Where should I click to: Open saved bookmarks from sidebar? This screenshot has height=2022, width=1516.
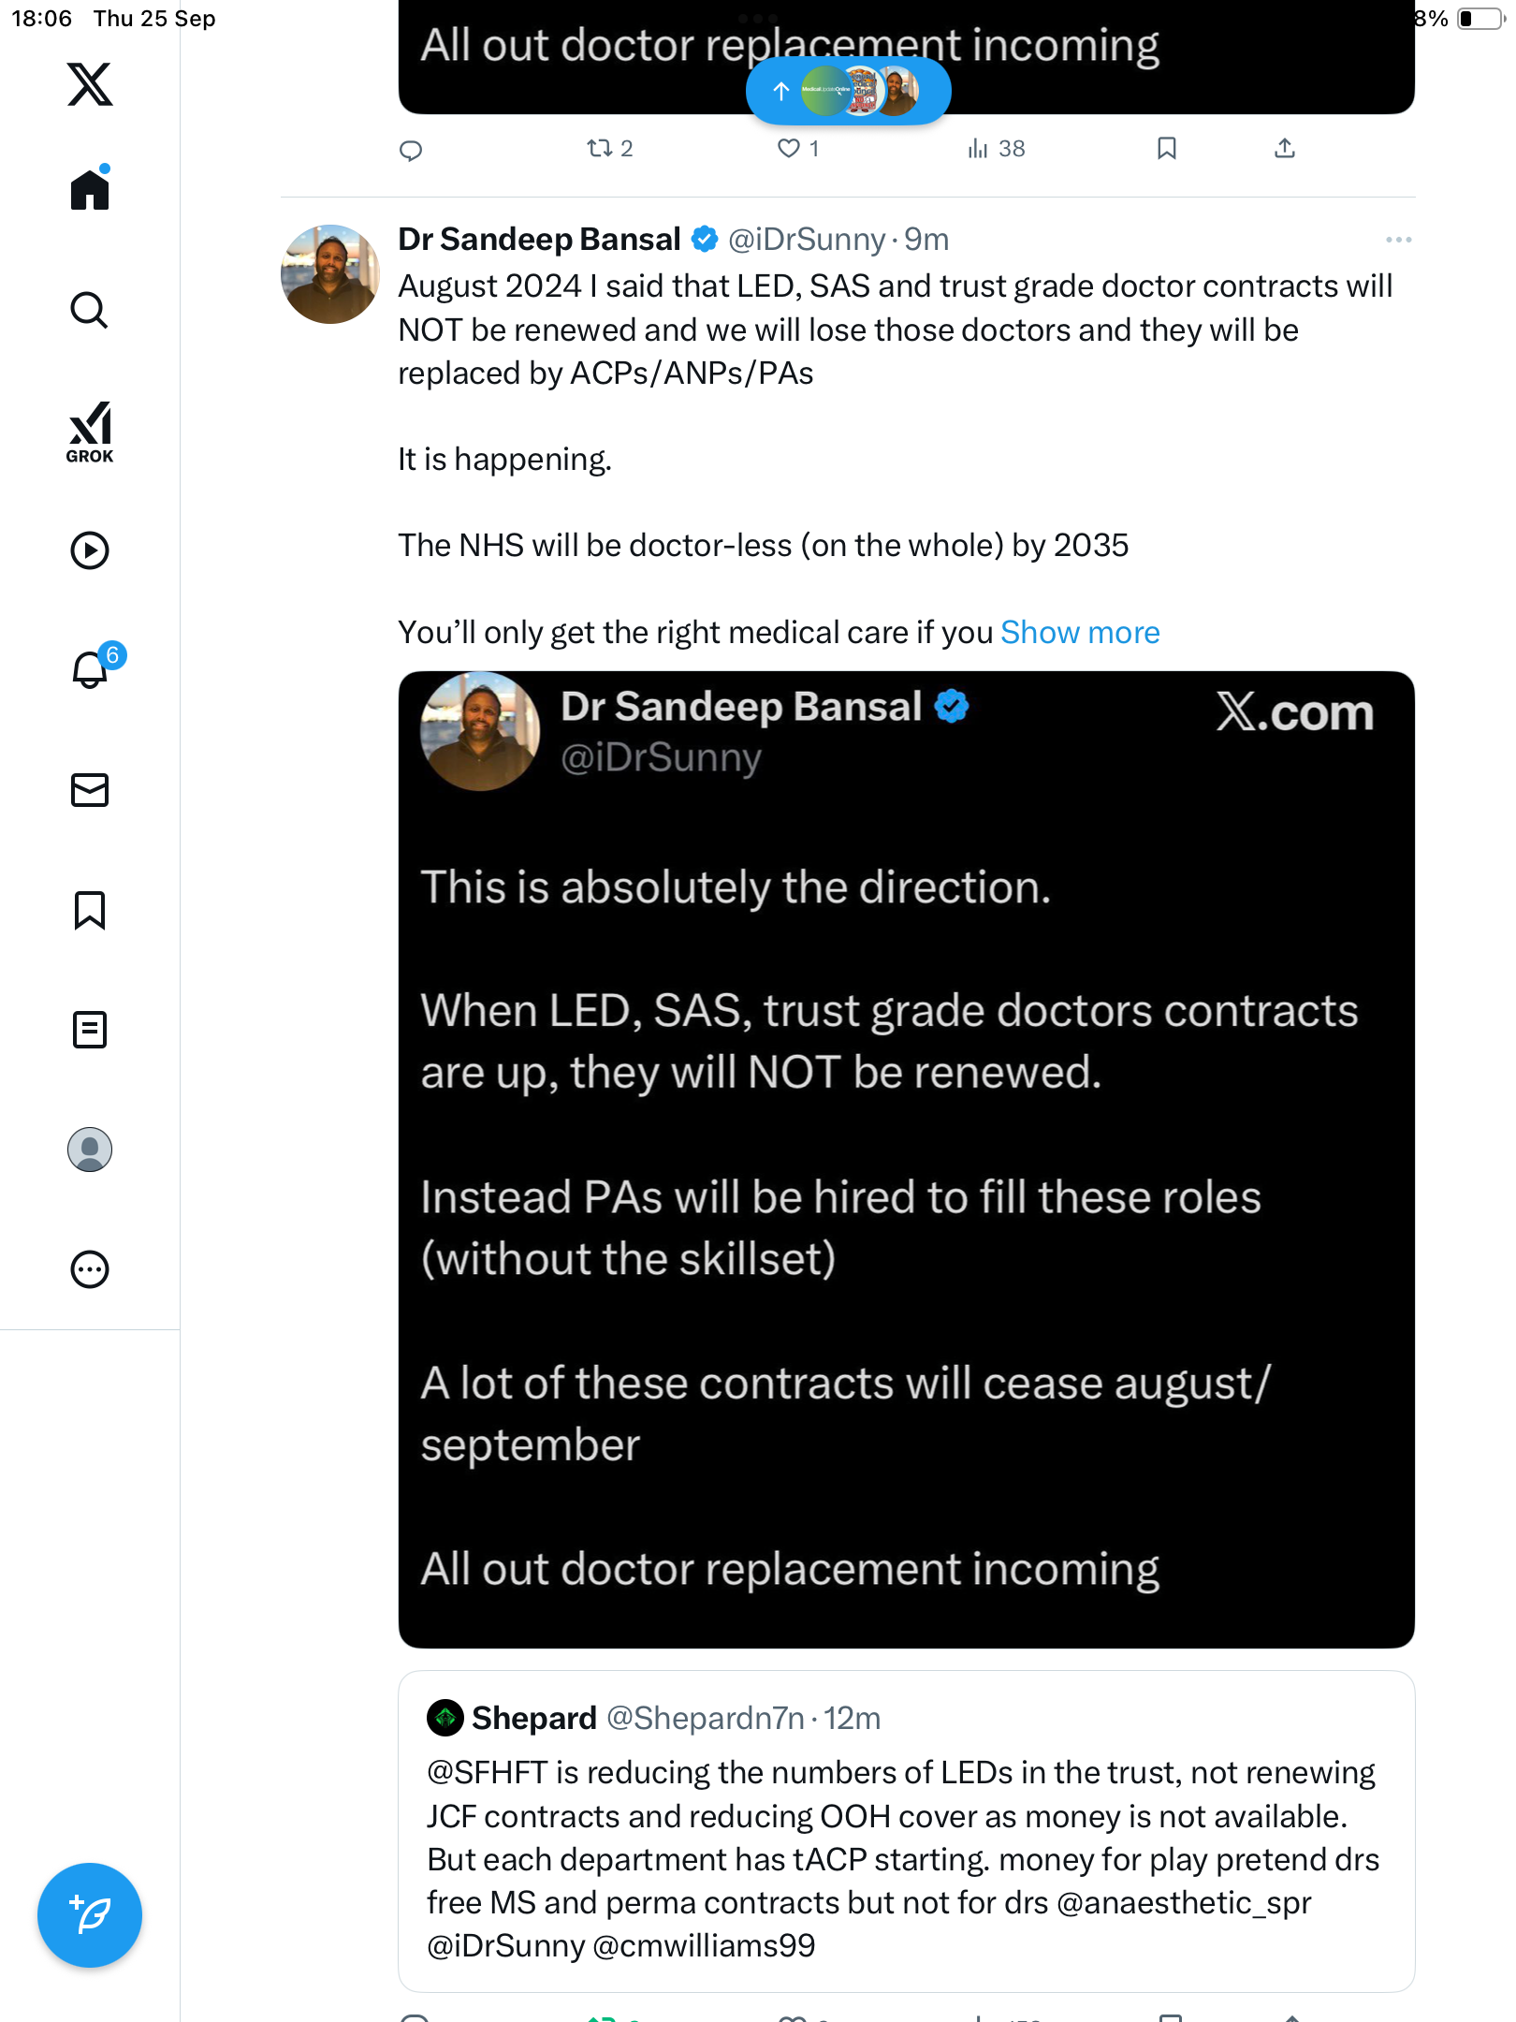pyautogui.click(x=90, y=910)
